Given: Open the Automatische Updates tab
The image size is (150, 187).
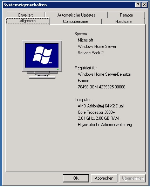Looking at the screenshot, I should [x=76, y=15].
